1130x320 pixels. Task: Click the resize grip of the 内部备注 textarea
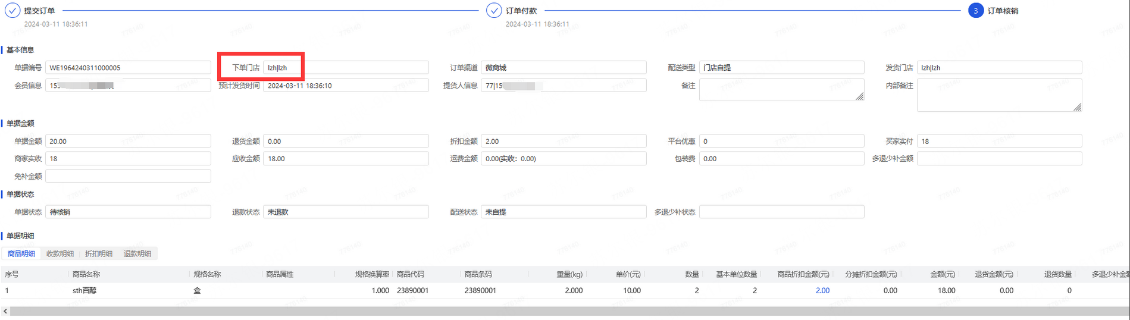pos(1078,107)
